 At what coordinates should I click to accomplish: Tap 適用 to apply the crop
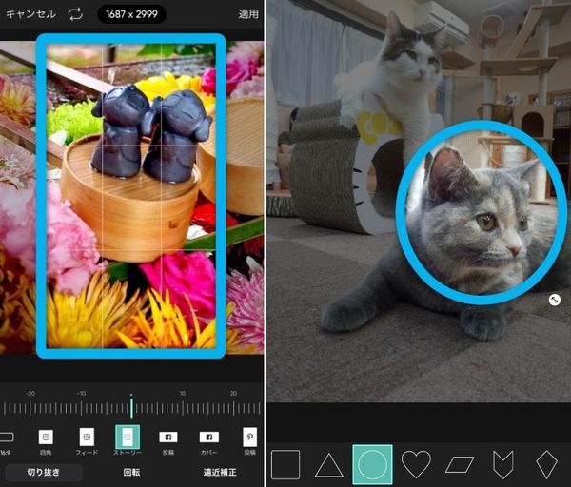[248, 14]
